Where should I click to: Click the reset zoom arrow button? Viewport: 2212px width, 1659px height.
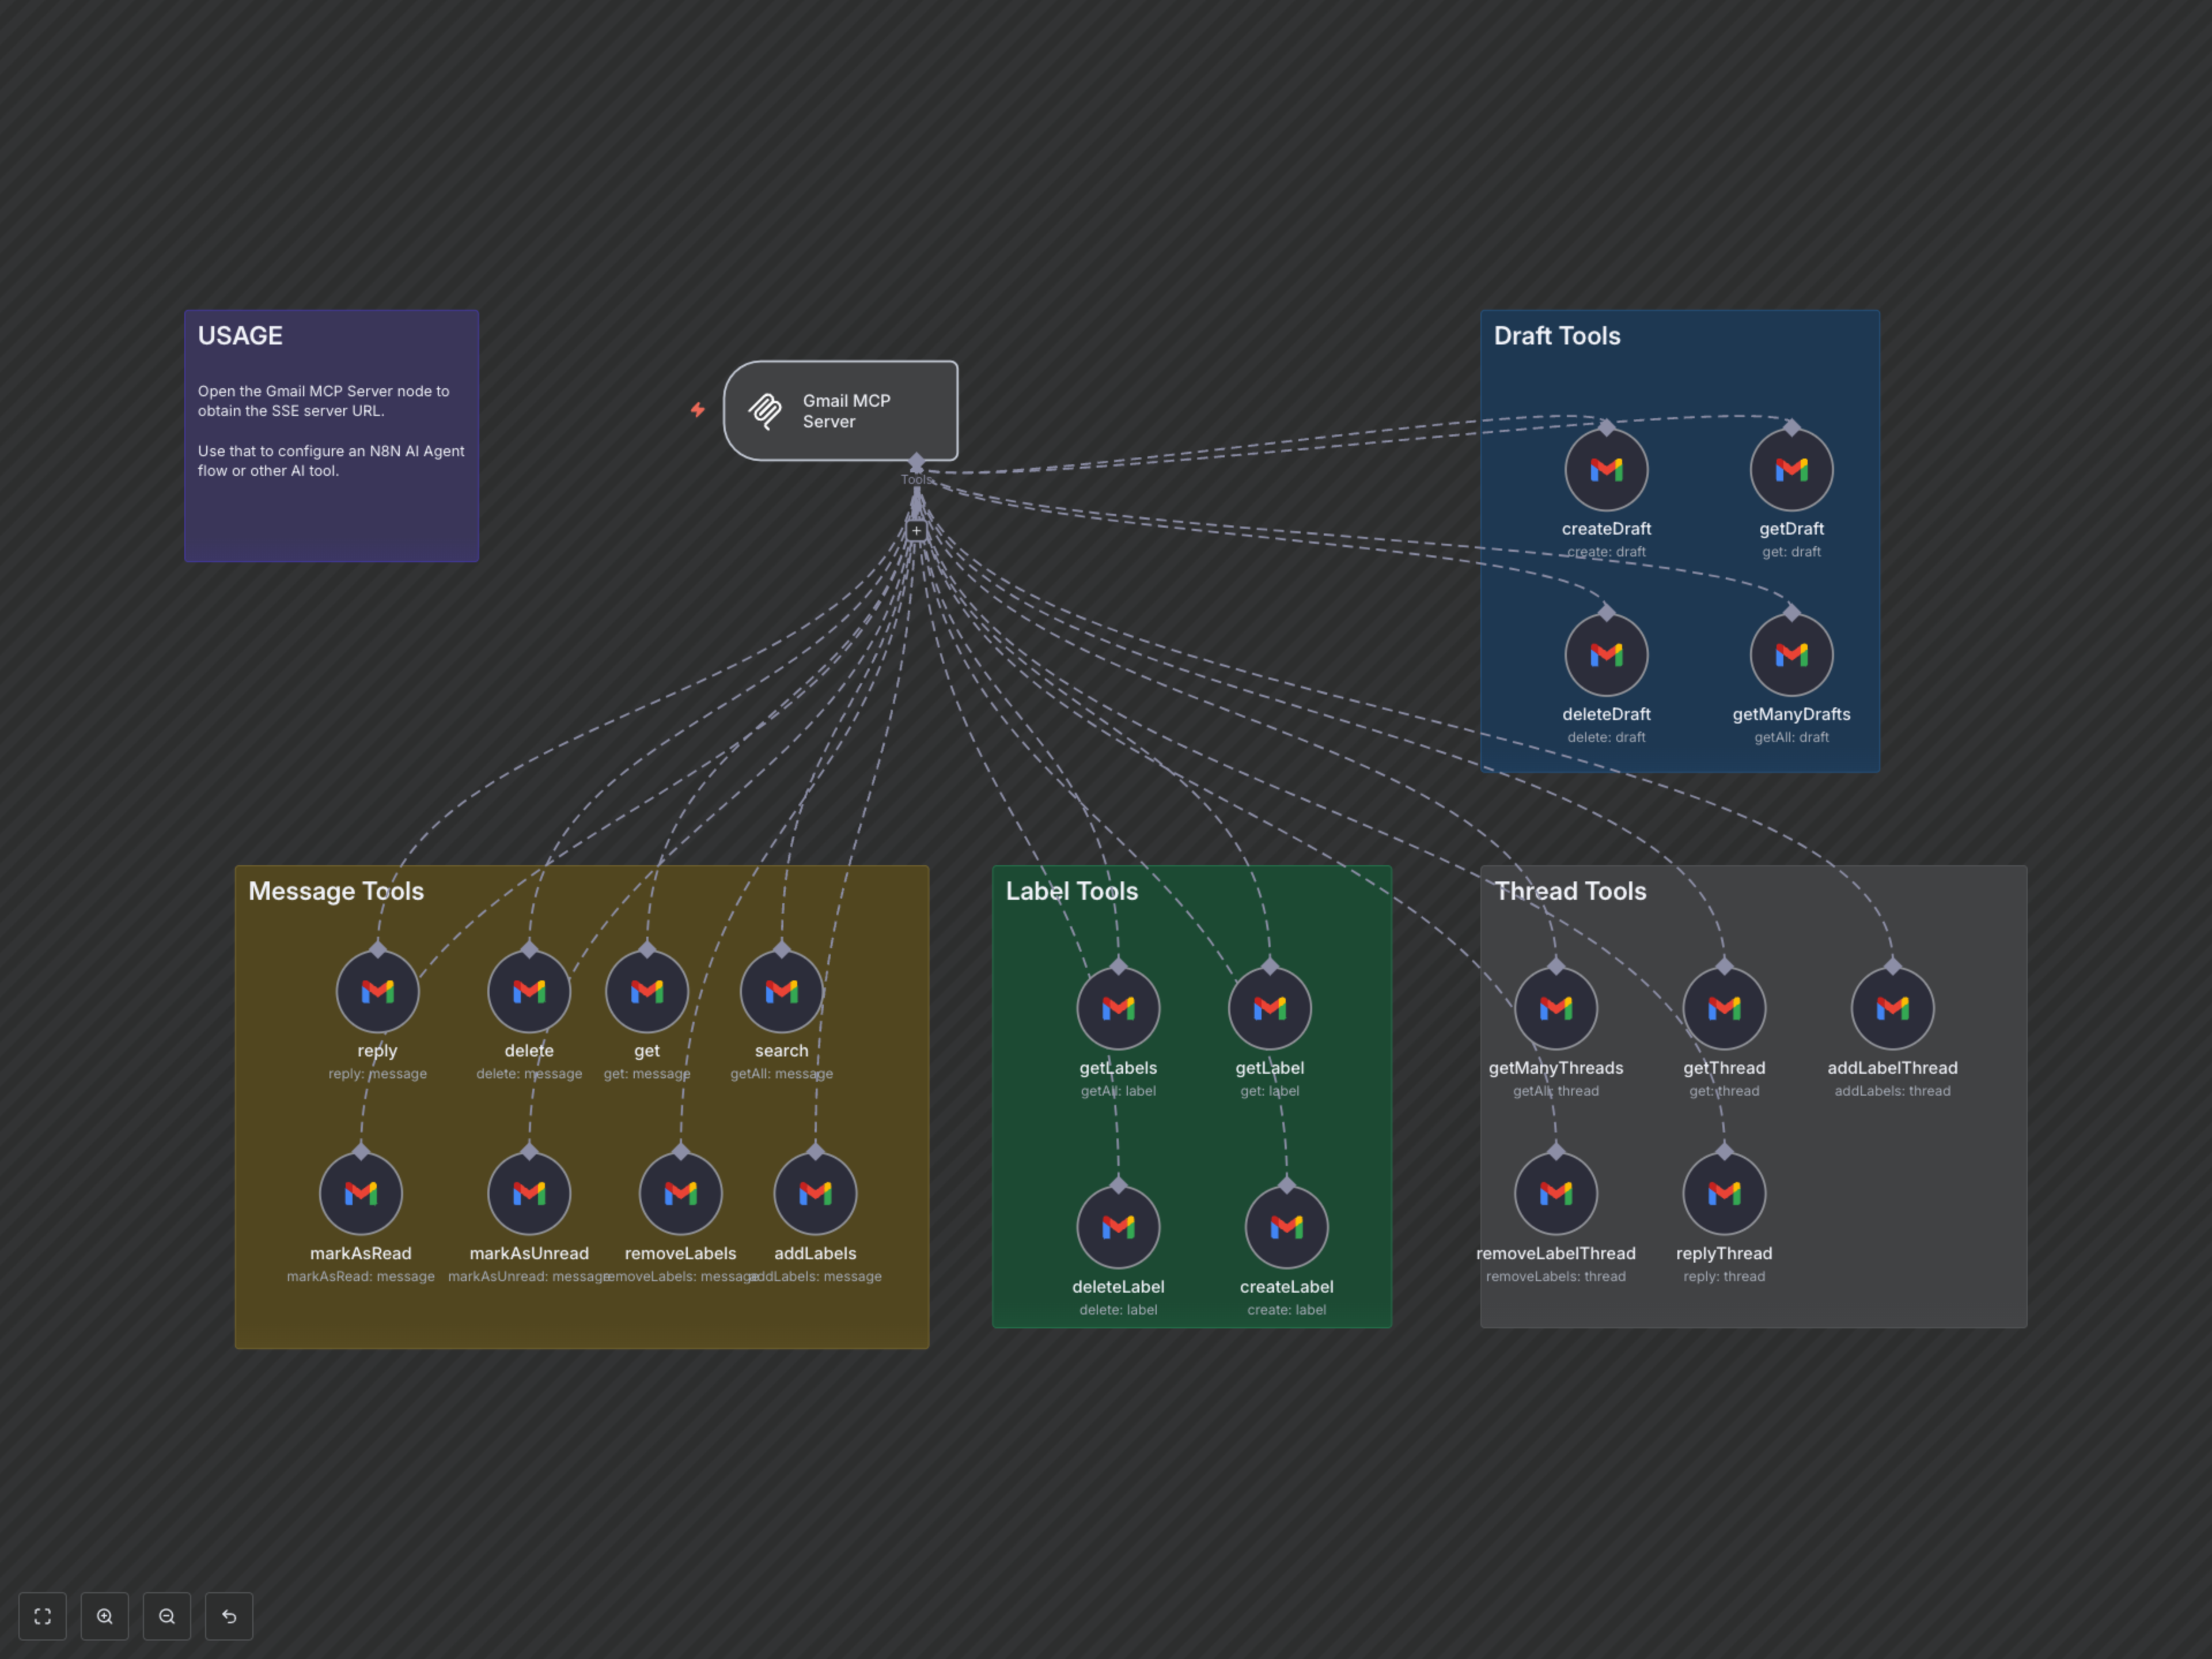229,1616
